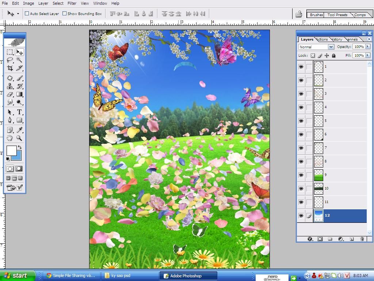Screen dimensions: 374x281
Task: Select the Hand tool
Action: tap(10, 138)
